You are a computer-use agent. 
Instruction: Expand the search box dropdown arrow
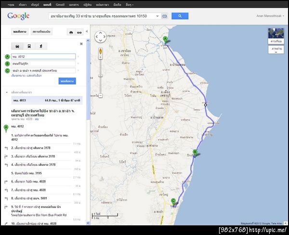[x=158, y=16]
